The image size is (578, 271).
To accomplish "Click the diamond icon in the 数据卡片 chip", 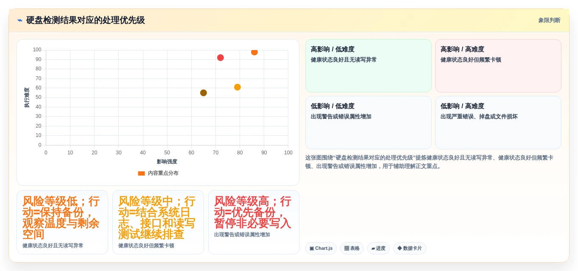I will point(399,248).
